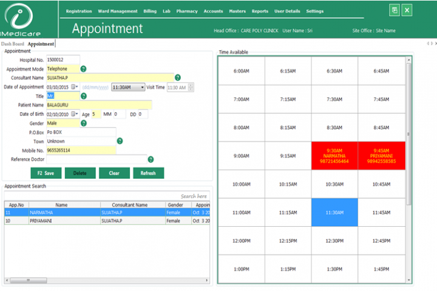Switch to the Dash Board tab
437x291 pixels.
coord(13,44)
